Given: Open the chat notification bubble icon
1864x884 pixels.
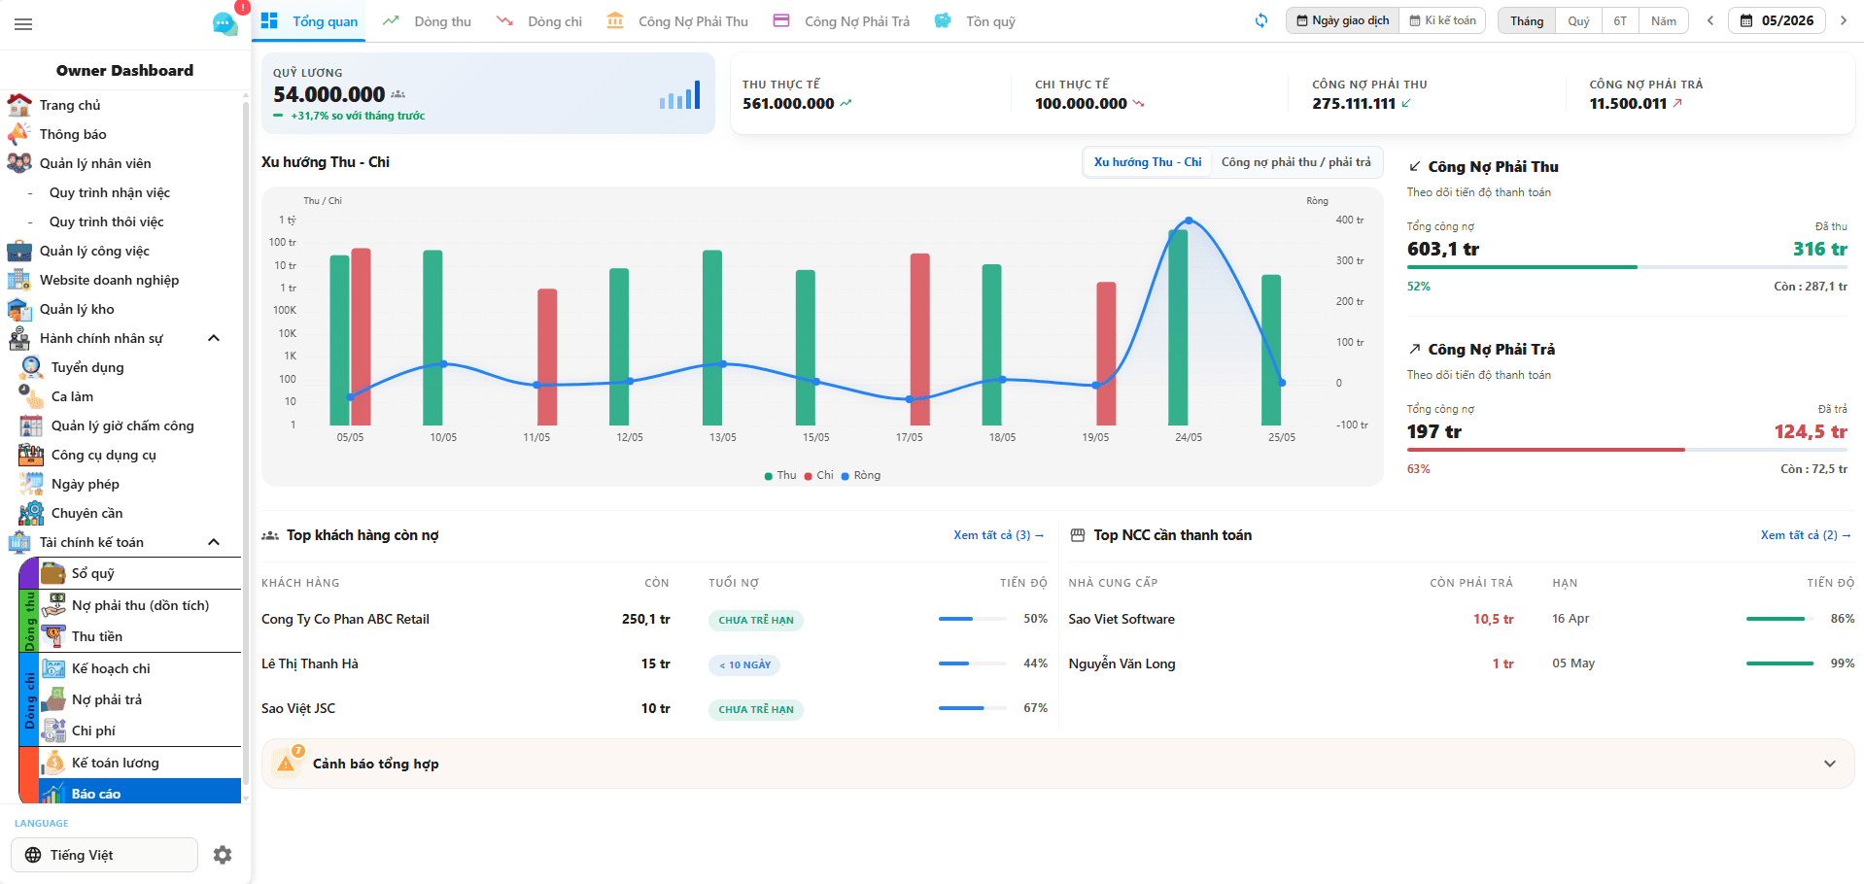Looking at the screenshot, I should click(x=224, y=24).
